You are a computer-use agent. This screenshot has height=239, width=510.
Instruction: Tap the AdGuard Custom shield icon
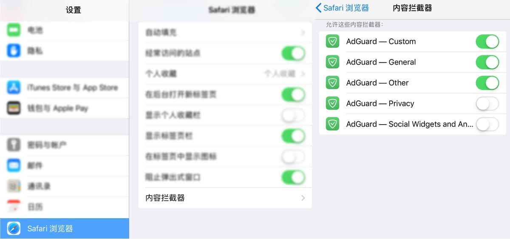pos(332,41)
